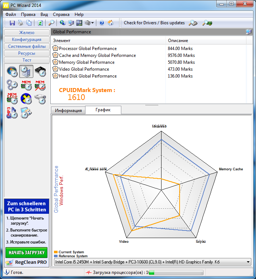
Task: Click the Описание column header
Action: [x=206, y=41]
